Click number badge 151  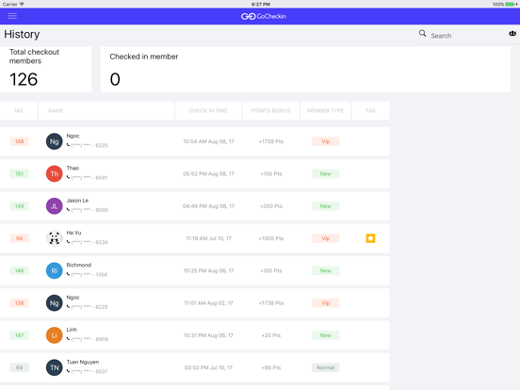point(19,173)
